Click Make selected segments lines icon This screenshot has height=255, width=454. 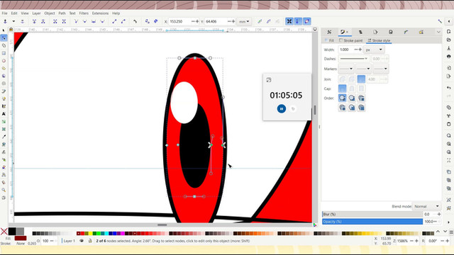pos(114,21)
